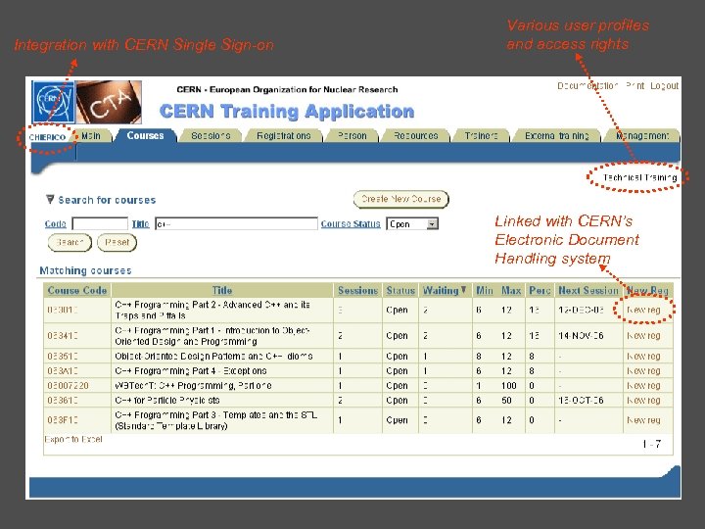Sort by Max column header
This screenshot has width=705, height=529.
tap(511, 290)
